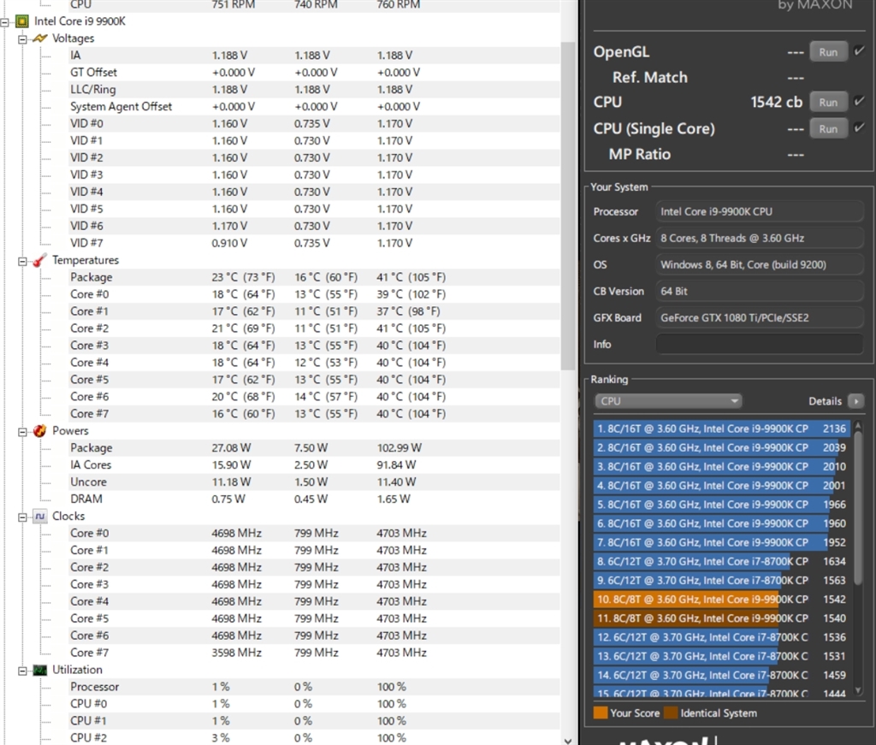Click the Intel Core i9 9900K processor icon
Viewport: 876px width, 745px height.
21,21
